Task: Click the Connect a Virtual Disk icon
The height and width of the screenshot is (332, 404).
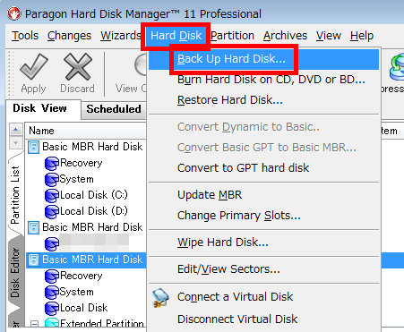Action: point(160,298)
